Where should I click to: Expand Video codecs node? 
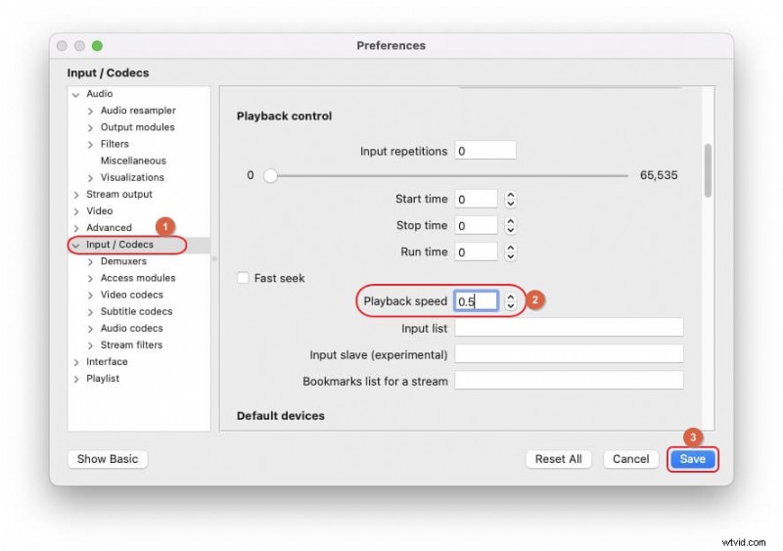coord(90,296)
